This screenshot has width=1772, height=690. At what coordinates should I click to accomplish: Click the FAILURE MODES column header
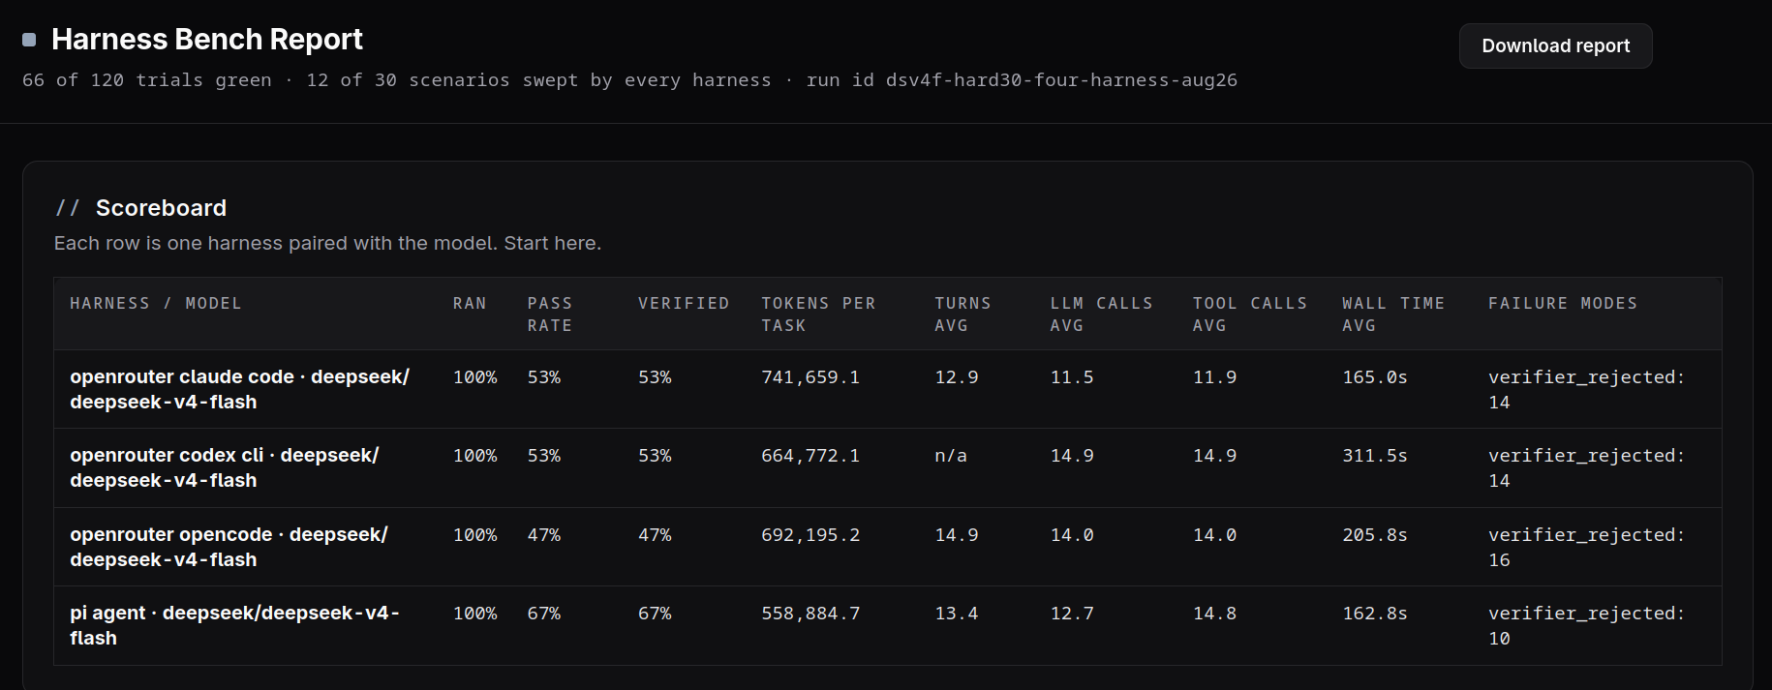coord(1563,304)
